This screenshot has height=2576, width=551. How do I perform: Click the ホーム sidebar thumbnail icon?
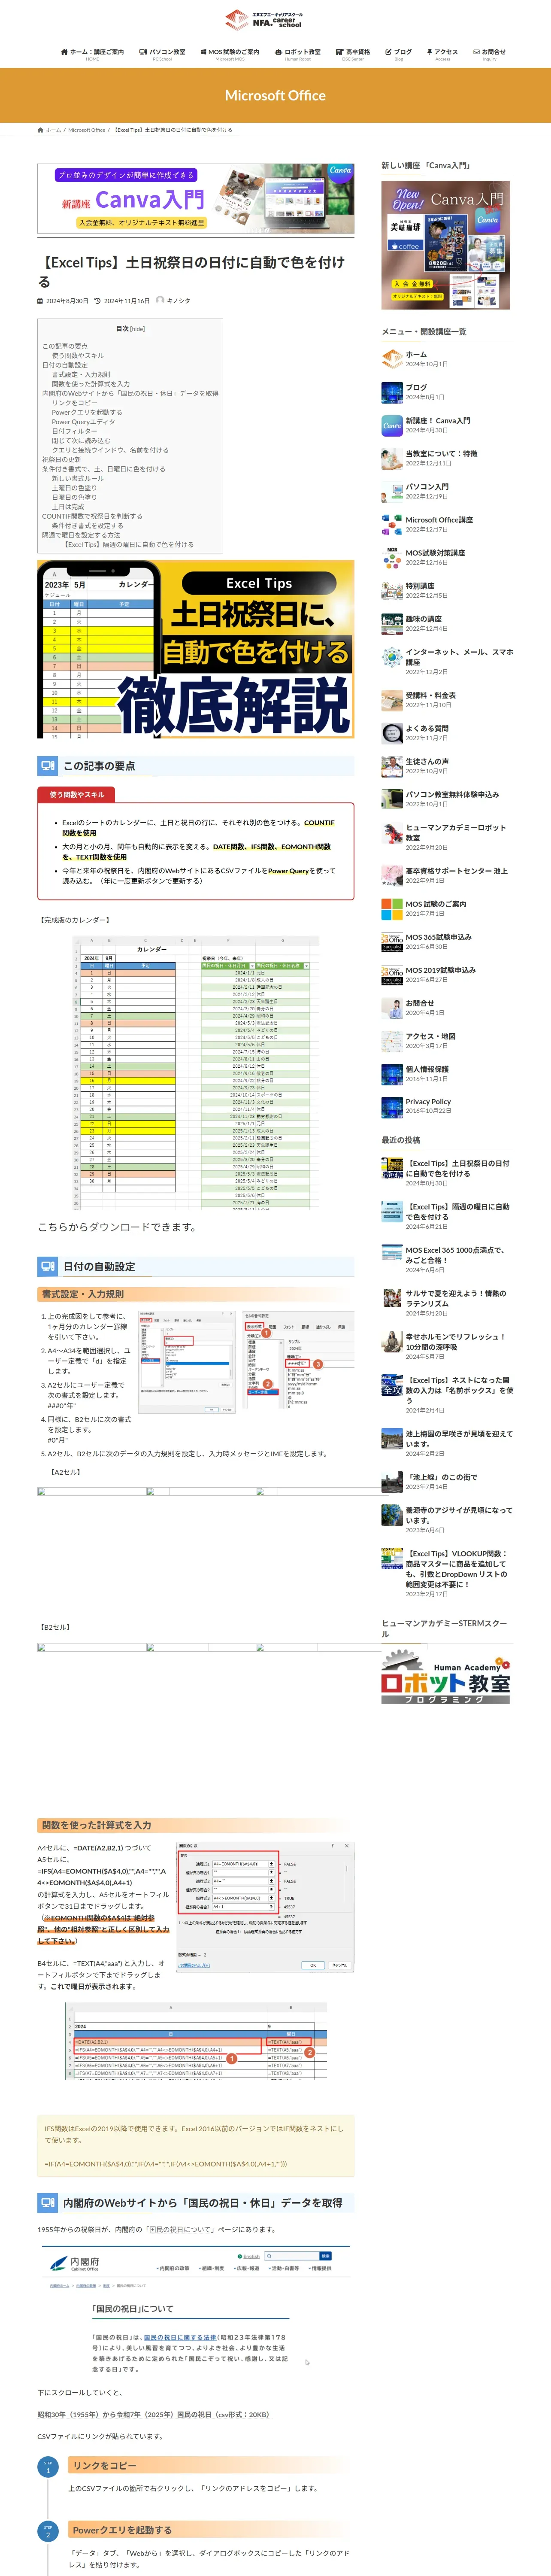[392, 359]
